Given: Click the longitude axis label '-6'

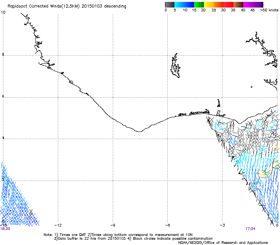Looking at the screenshot, I should 168,225.
